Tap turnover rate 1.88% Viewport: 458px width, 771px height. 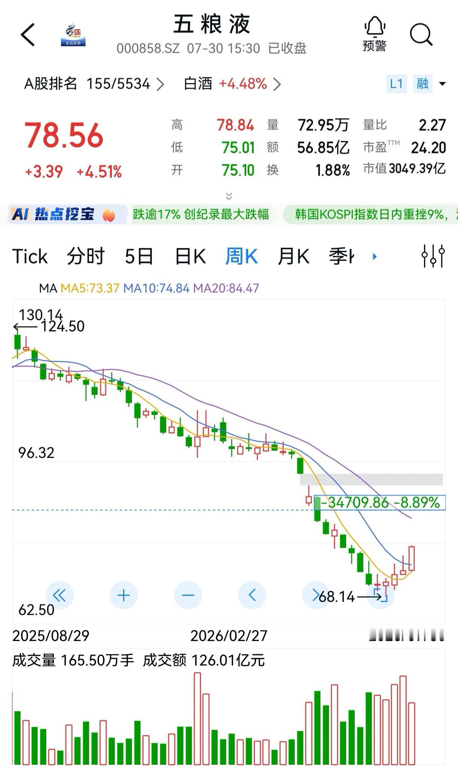[x=333, y=170]
